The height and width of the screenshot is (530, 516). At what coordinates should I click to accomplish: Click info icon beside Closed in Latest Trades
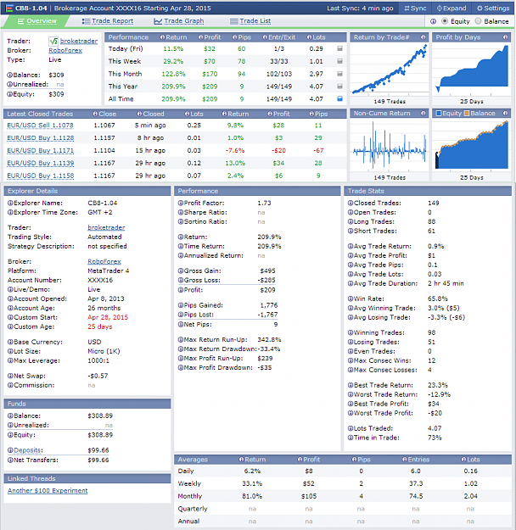139,114
